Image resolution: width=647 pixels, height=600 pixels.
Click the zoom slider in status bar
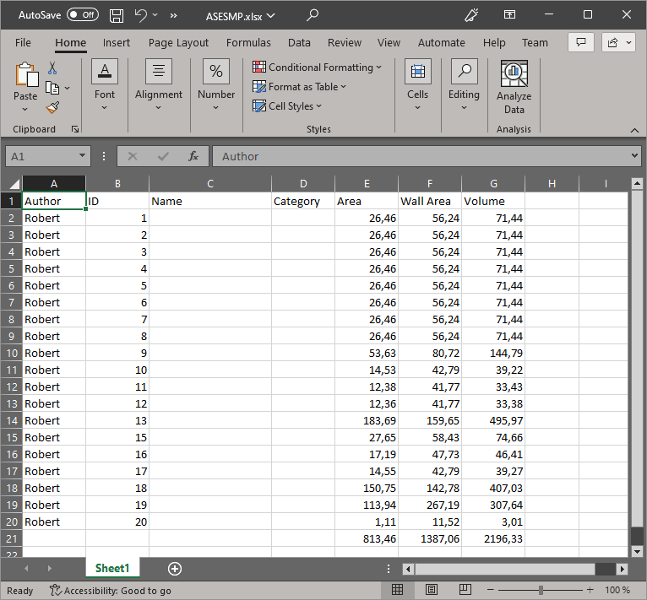click(x=541, y=591)
